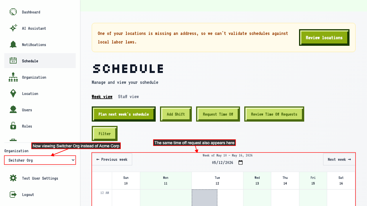This screenshot has height=206, width=367.
Task: Click the Users person icon
Action: click(13, 110)
